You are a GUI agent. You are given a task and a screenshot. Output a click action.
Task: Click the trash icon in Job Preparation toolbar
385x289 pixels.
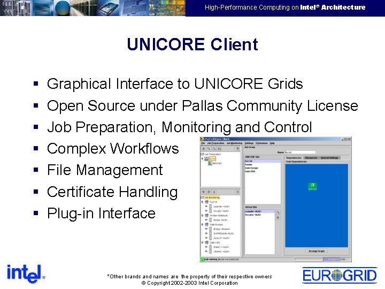tap(237, 148)
